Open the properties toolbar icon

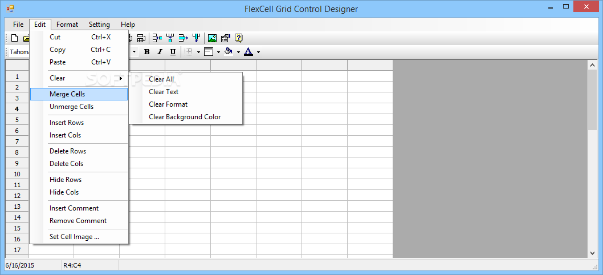pyautogui.click(x=225, y=38)
